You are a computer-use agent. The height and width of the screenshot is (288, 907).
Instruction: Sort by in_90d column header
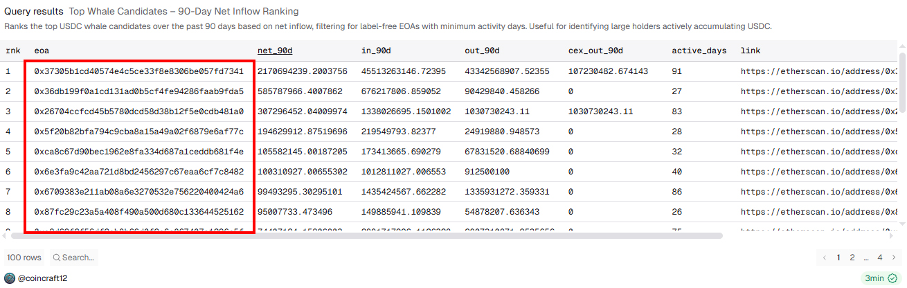377,51
